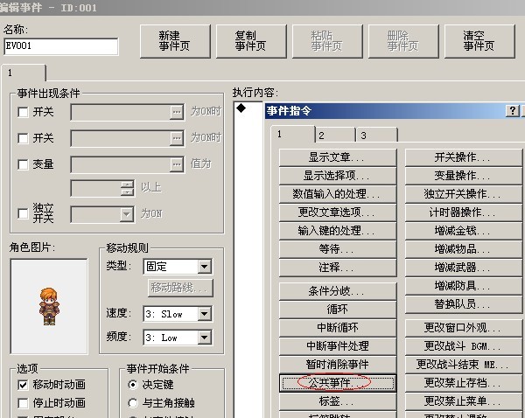Enable the first 开关 condition checkbox
The image size is (525, 418).
[23, 112]
